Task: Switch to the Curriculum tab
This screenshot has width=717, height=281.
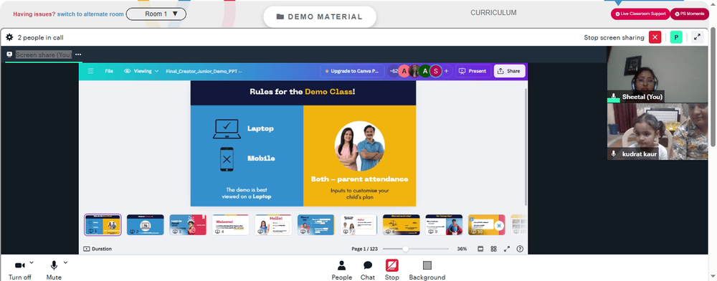Action: (x=493, y=13)
